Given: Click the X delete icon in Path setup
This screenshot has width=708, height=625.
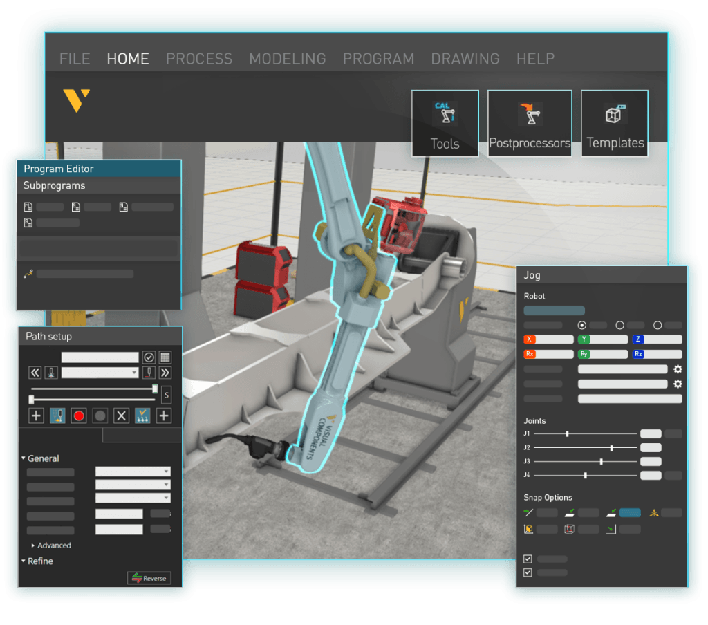Looking at the screenshot, I should (121, 415).
